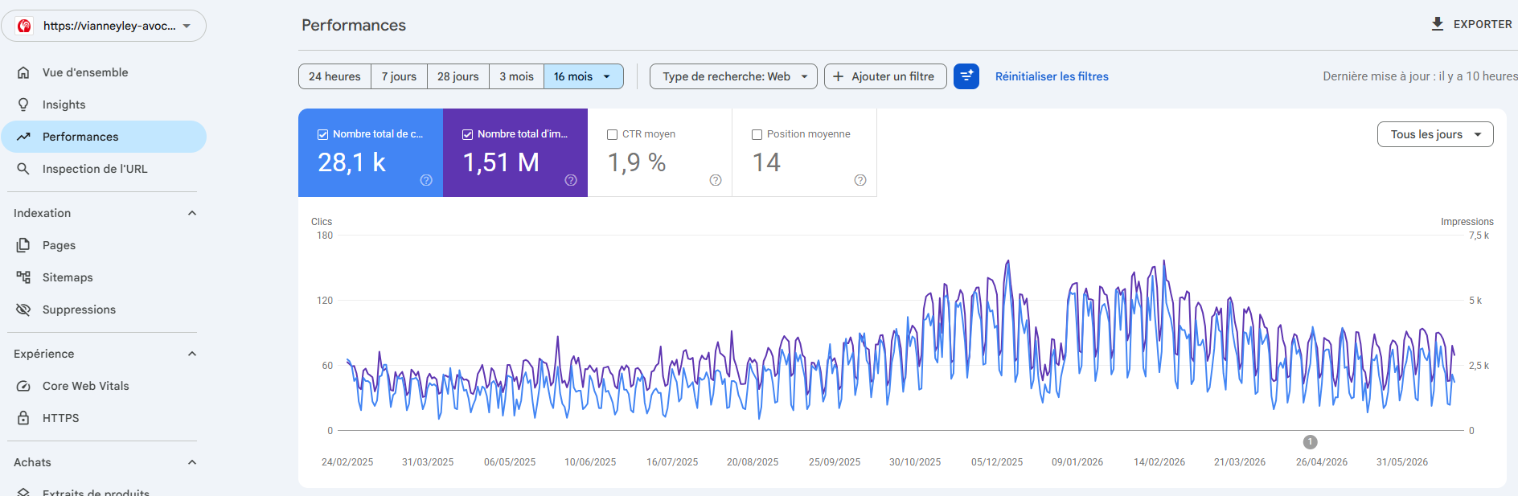
Task: Select the 3 mois date tab
Action: click(516, 76)
